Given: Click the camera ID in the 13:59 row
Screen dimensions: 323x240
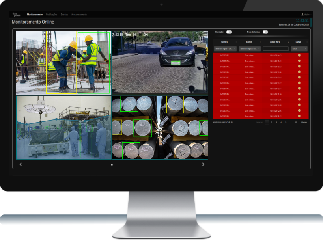Looking at the screenshot, I should pyautogui.click(x=225, y=61).
